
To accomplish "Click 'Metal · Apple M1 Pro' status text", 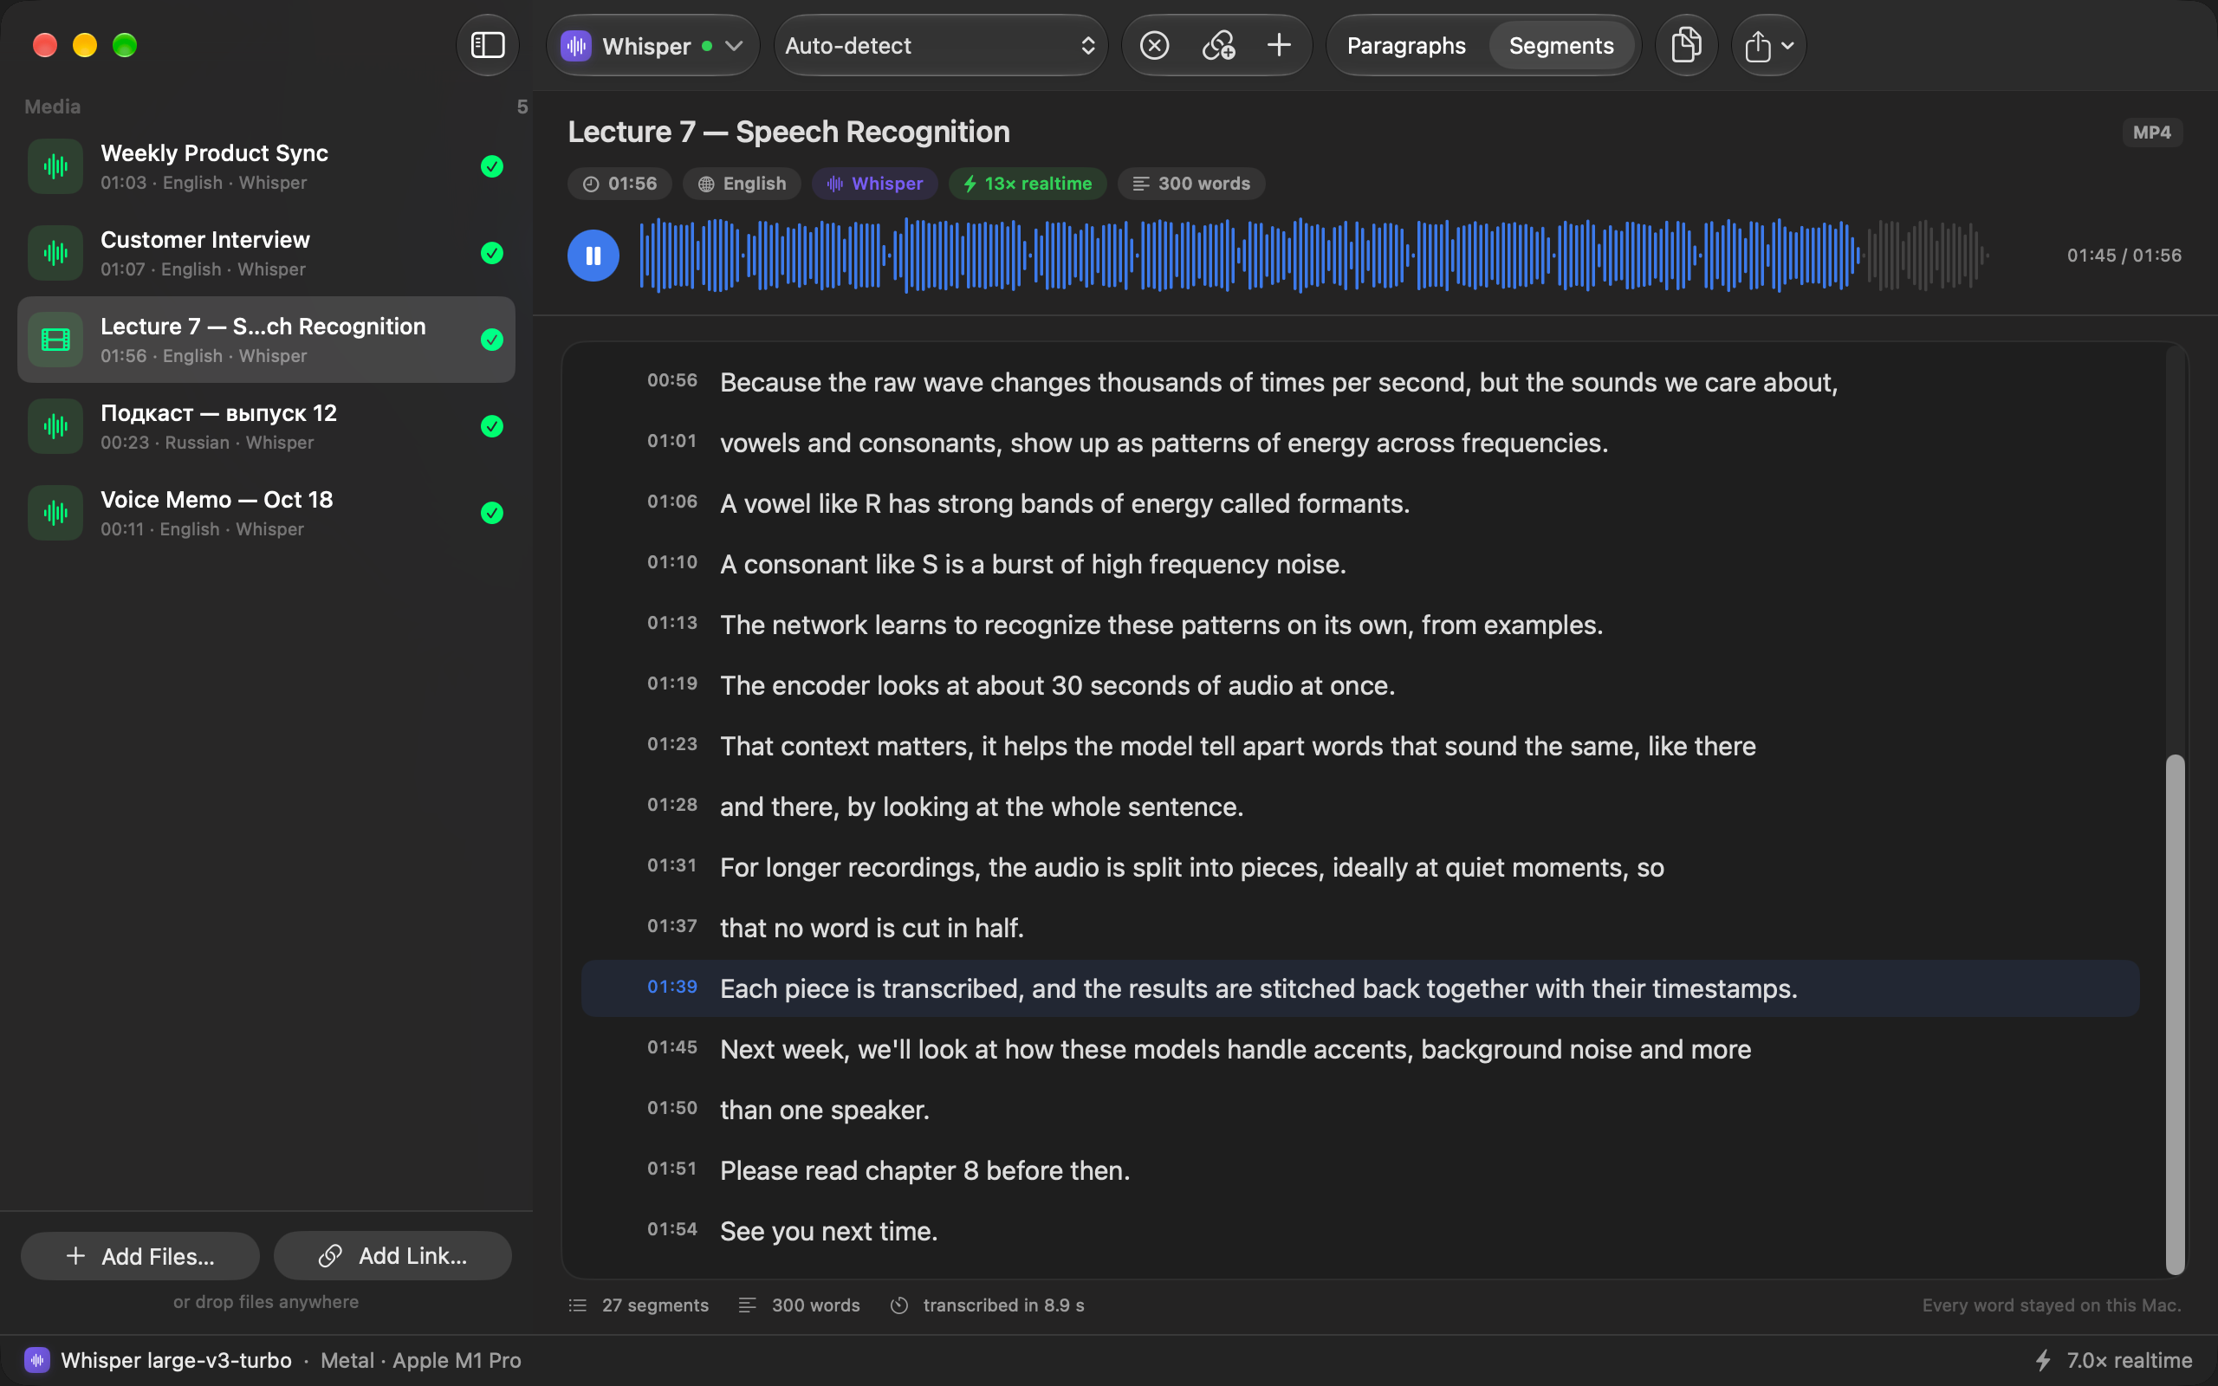I will 421,1359.
